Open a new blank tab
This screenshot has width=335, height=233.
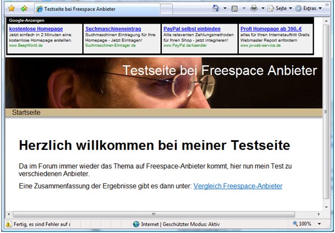[167, 9]
